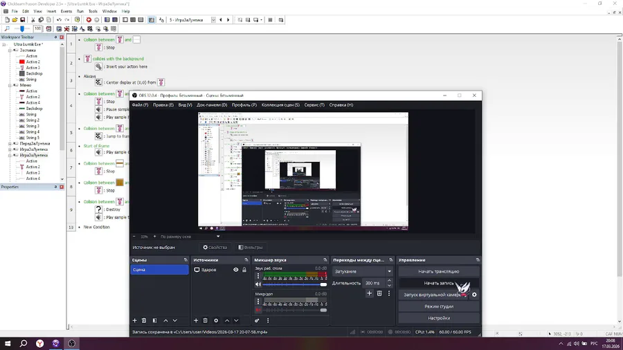Screen dimensions: 623x350
Task: Add a new scene with the plus icon
Action: (134, 321)
